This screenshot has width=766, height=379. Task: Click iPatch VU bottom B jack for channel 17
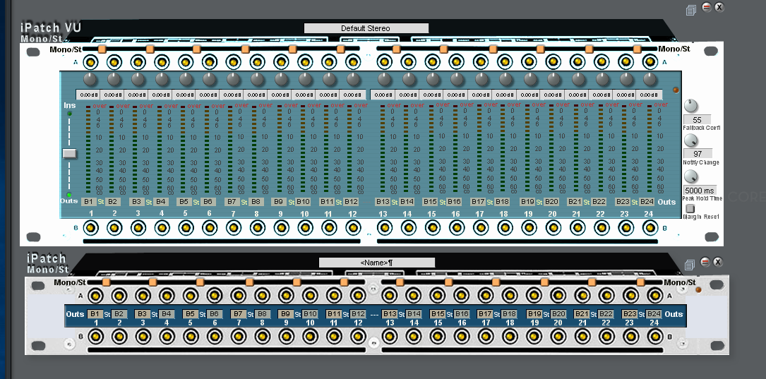pyautogui.click(x=480, y=227)
